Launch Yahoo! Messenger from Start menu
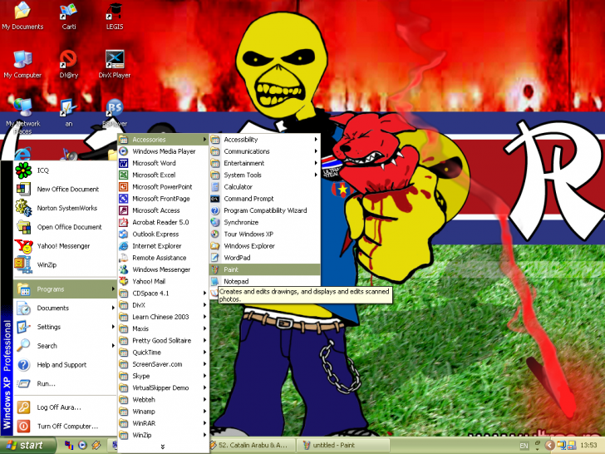The width and height of the screenshot is (605, 454). pos(65,246)
